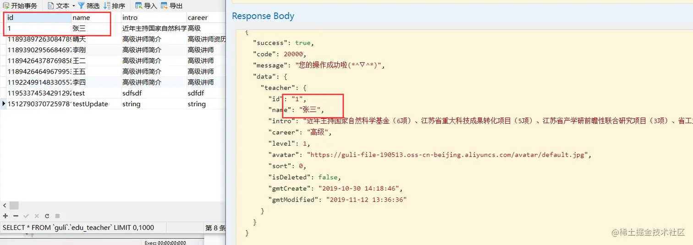693x245 pixels.
Task: Click the horizontal scrollbar thumb
Action: (14, 206)
